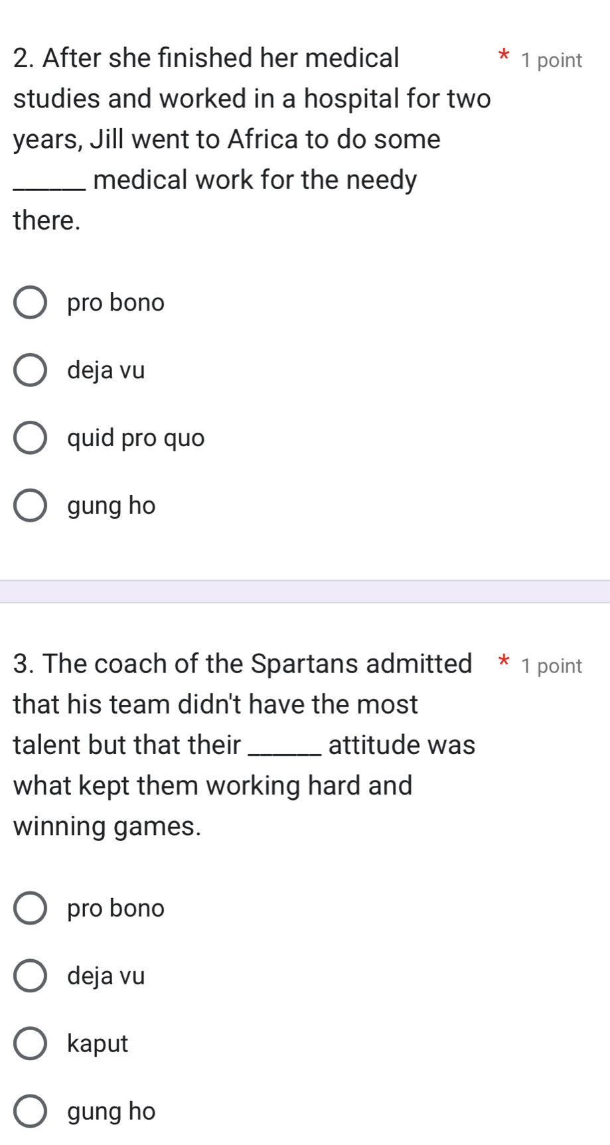Click the '1 point' label on question 2
This screenshot has height=1145, width=610.
[x=552, y=60]
